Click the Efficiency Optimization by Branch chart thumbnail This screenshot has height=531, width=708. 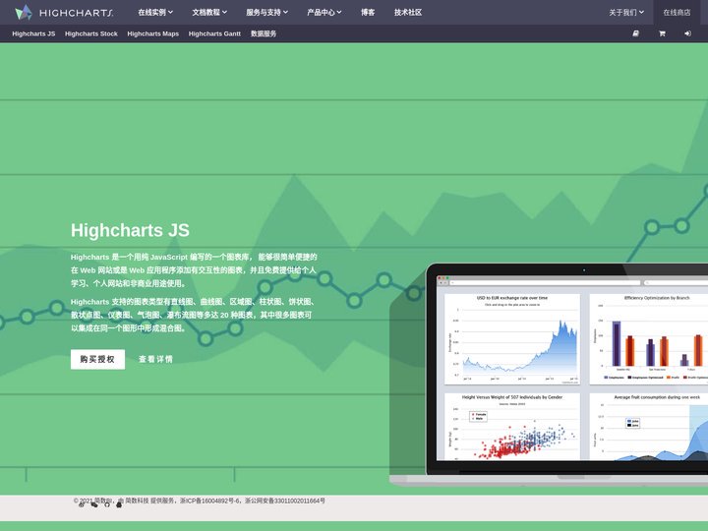click(x=648, y=339)
